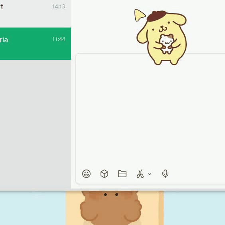
Task: Open the chat timestamped 14:13
Action: click(36, 14)
